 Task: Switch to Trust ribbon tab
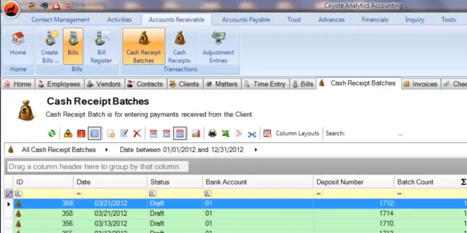(x=294, y=19)
